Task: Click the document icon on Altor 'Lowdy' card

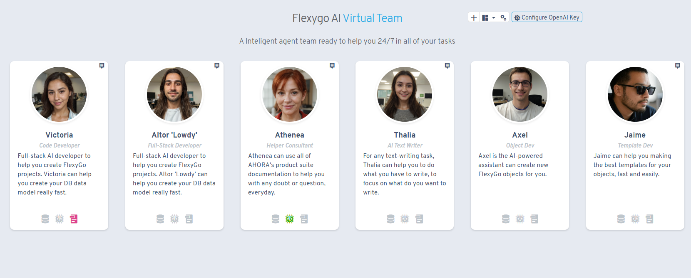Action: click(x=189, y=219)
